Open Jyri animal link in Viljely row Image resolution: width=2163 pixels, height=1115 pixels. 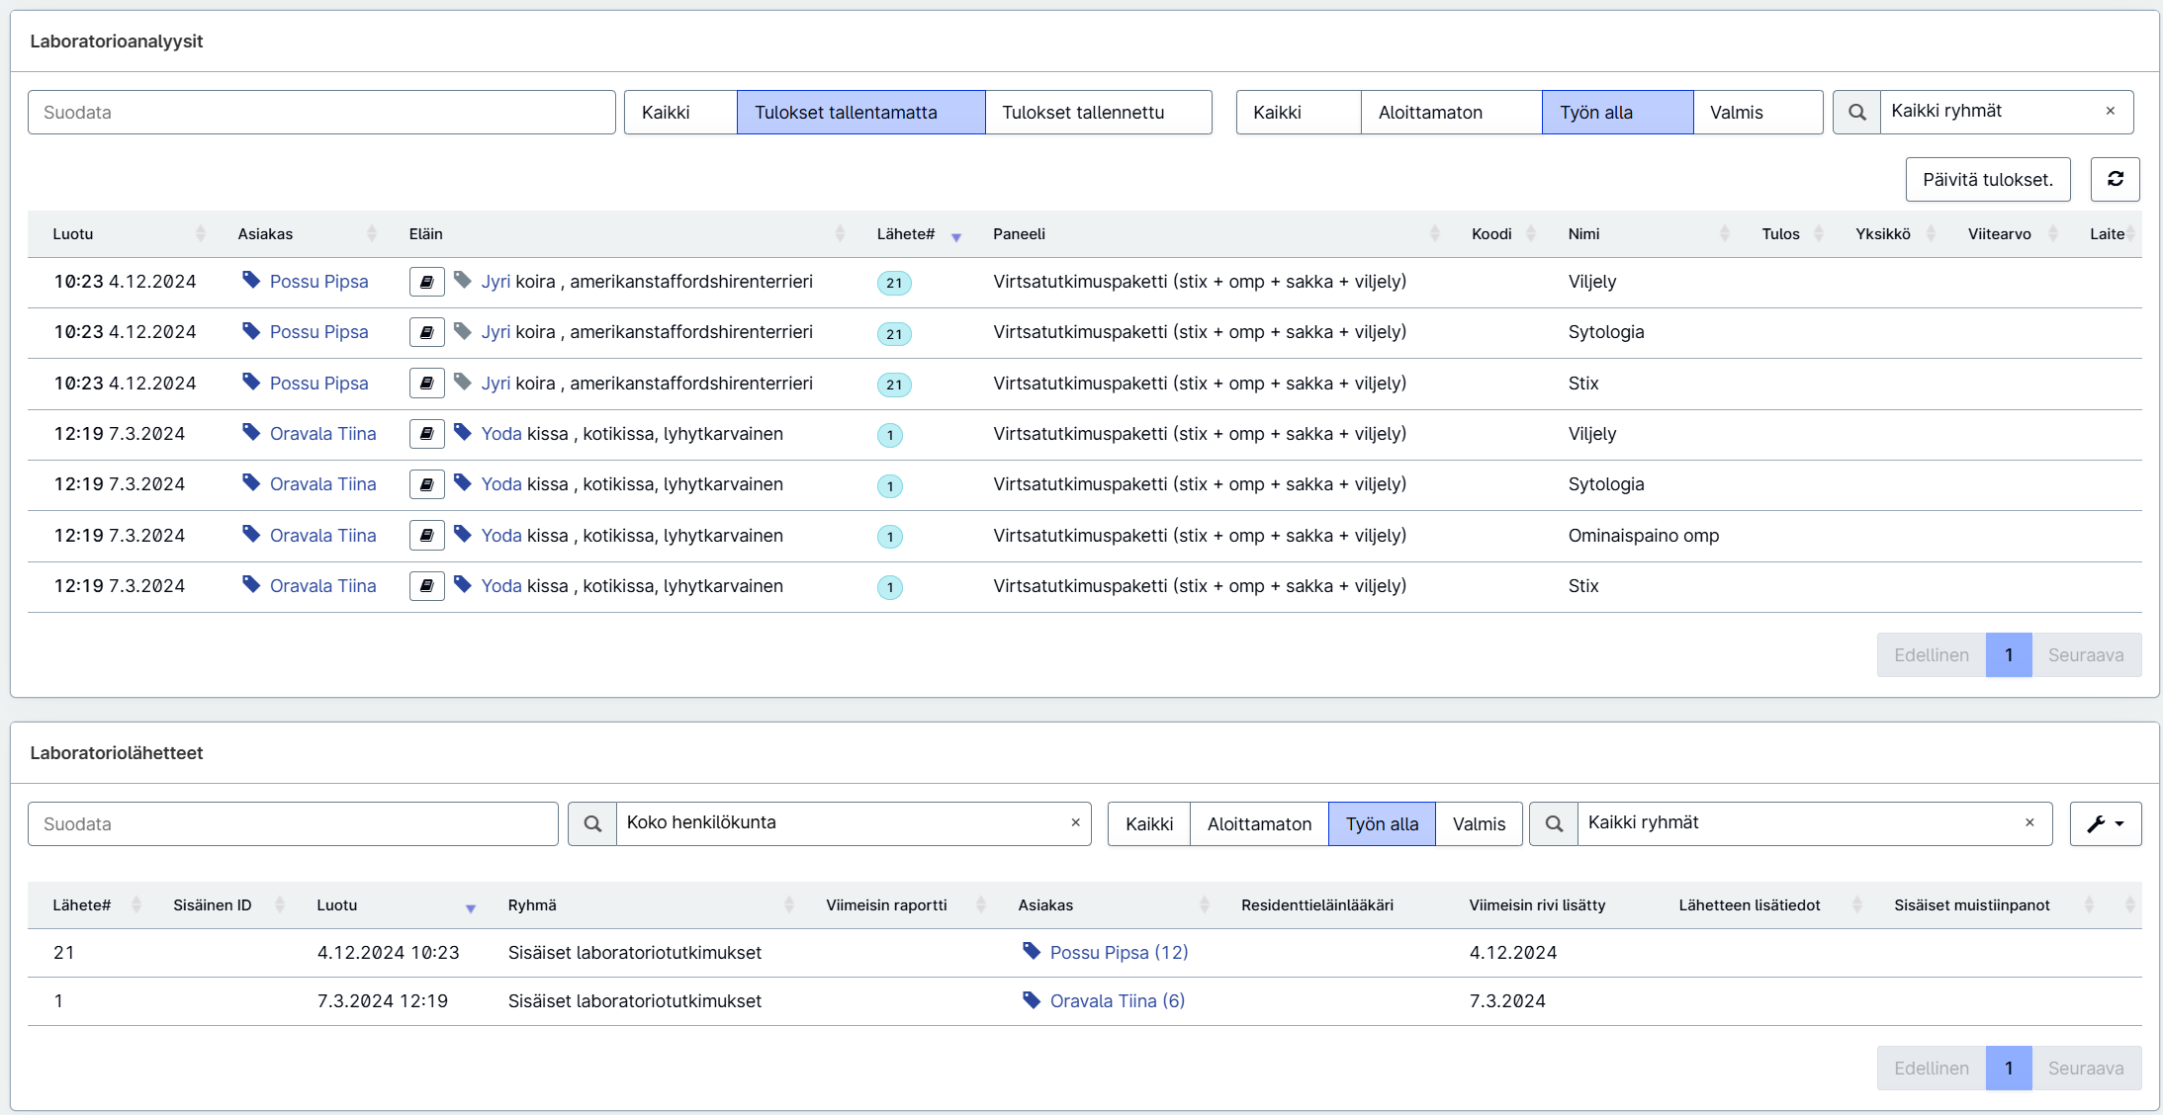point(496,282)
